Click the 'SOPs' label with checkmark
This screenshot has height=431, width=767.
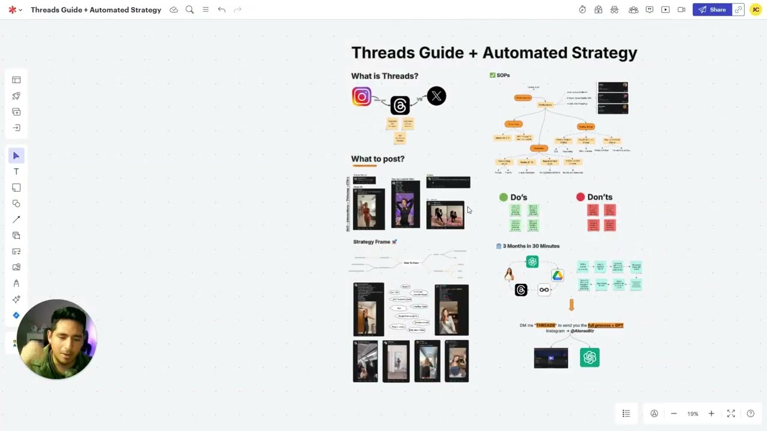pyautogui.click(x=500, y=75)
